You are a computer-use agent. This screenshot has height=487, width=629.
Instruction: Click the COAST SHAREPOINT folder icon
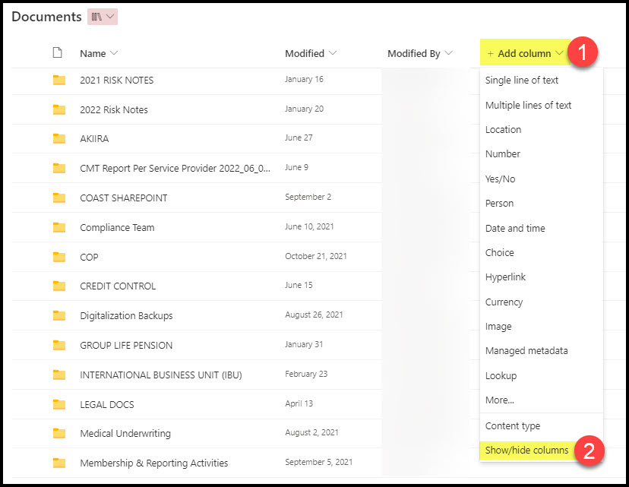coord(59,198)
